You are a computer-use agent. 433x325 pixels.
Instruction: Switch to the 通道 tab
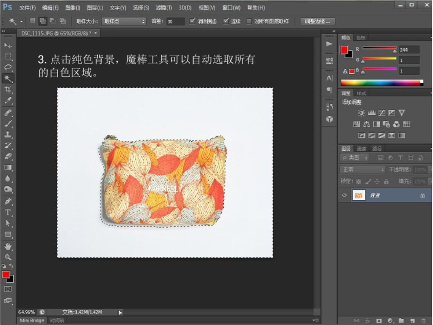[361, 148]
